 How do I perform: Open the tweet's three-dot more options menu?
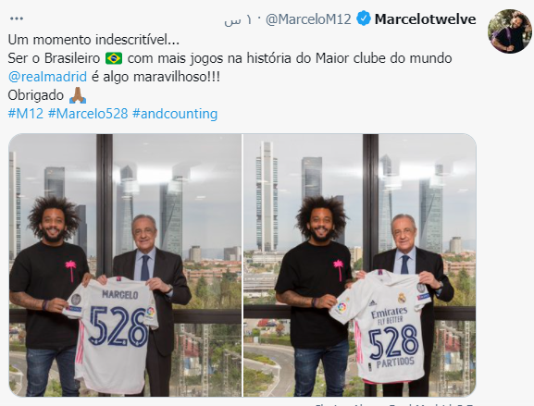click(17, 18)
